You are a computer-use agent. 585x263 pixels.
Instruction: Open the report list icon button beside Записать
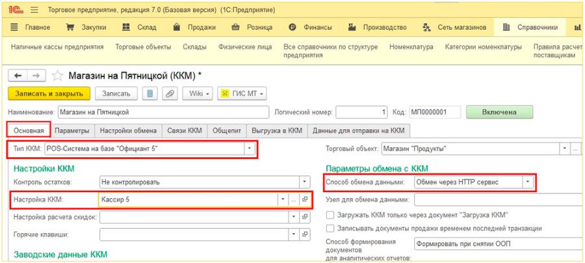tap(150, 94)
